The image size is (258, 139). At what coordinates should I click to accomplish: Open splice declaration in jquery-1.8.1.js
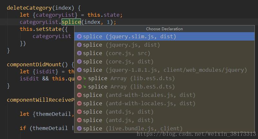pos(164,70)
